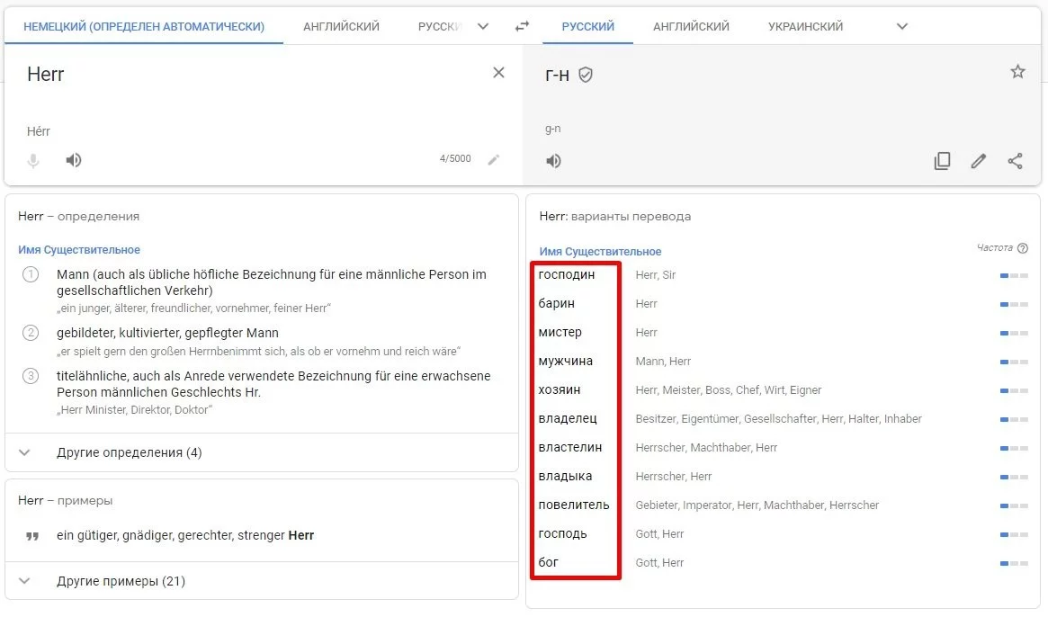
Task: Expand Другие определения (4)
Action: tap(129, 452)
